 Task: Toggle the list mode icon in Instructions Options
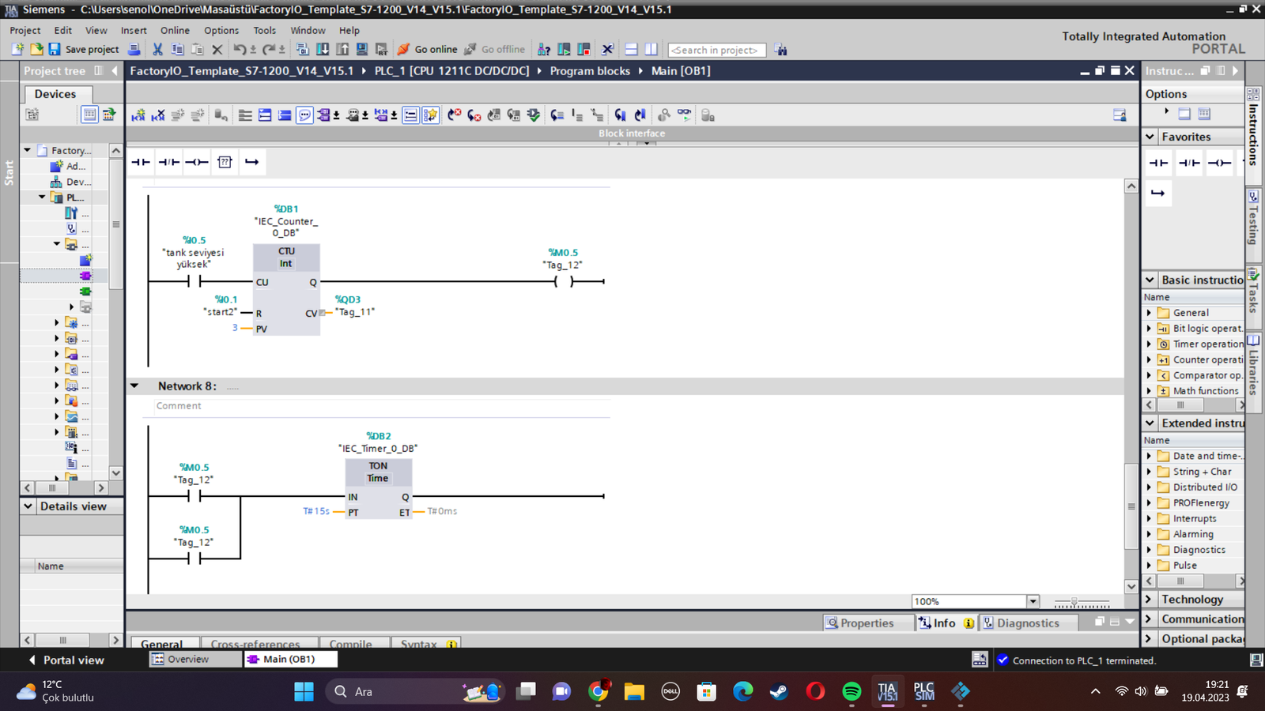click(x=1204, y=114)
